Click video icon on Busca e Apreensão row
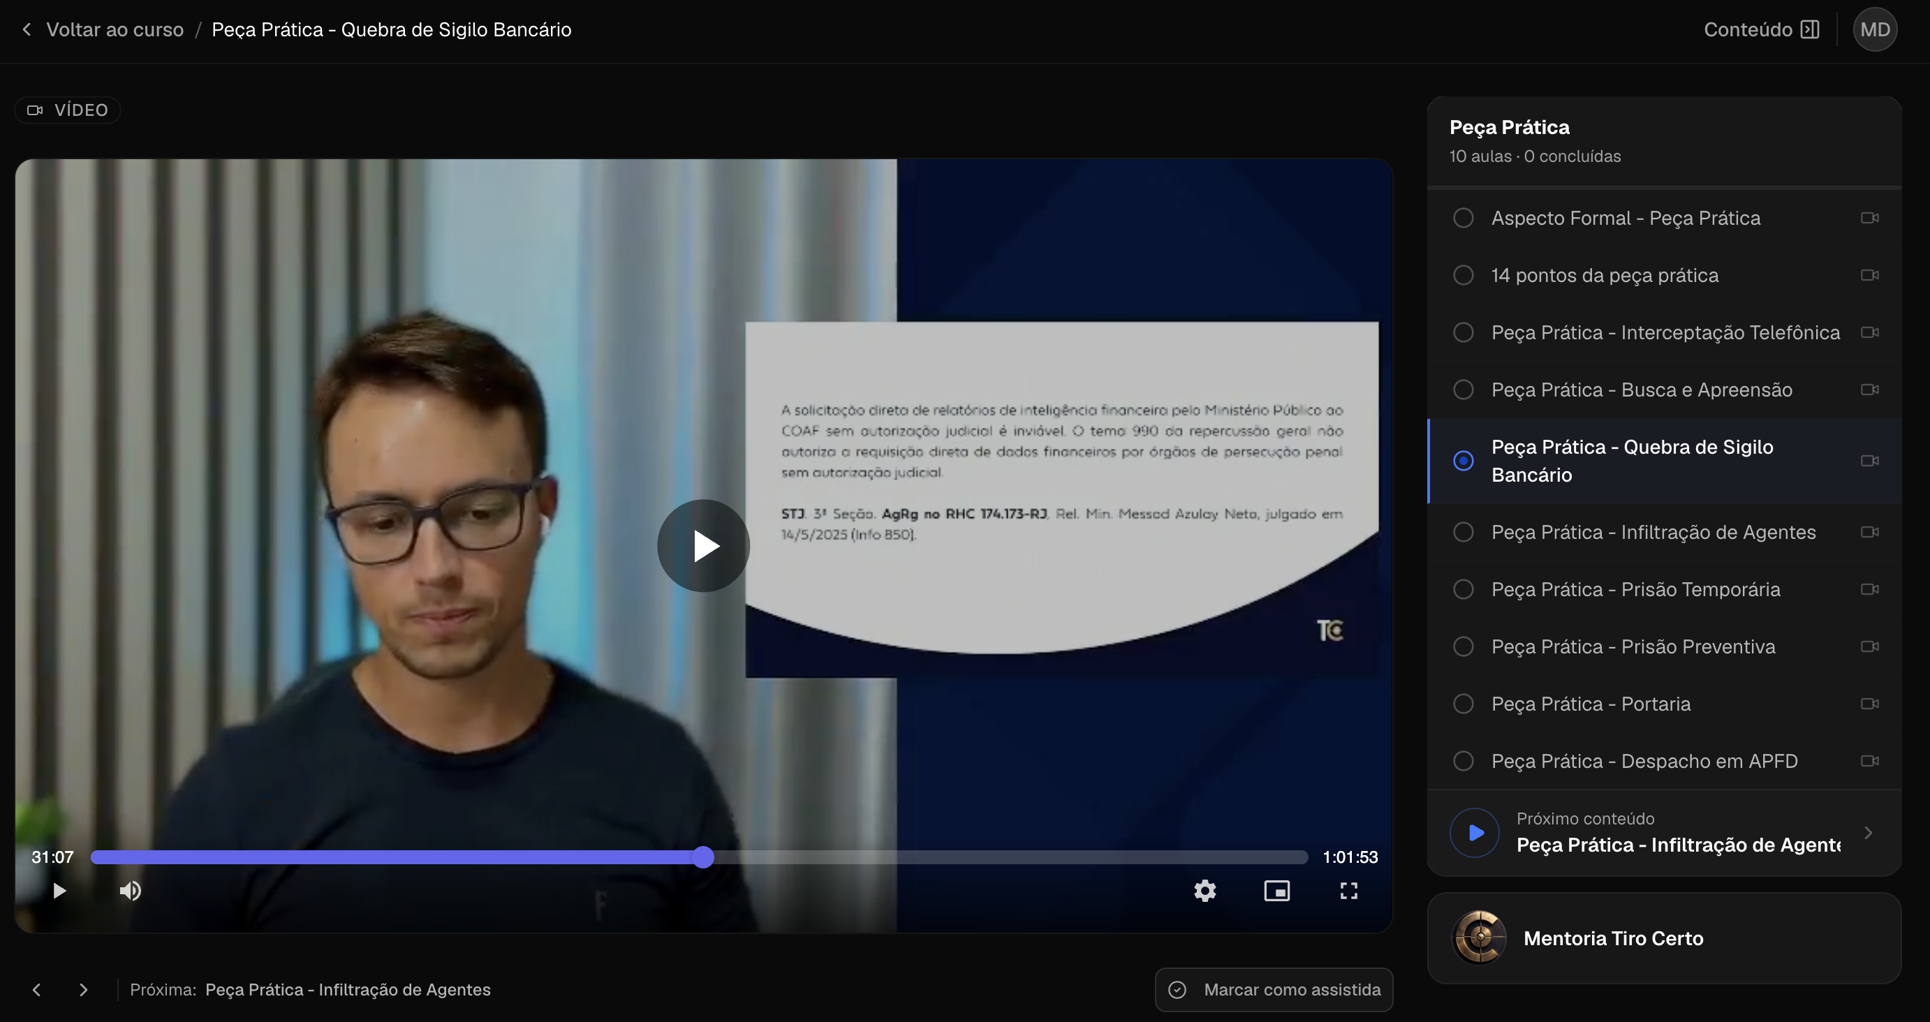This screenshot has height=1022, width=1930. pos(1869,390)
